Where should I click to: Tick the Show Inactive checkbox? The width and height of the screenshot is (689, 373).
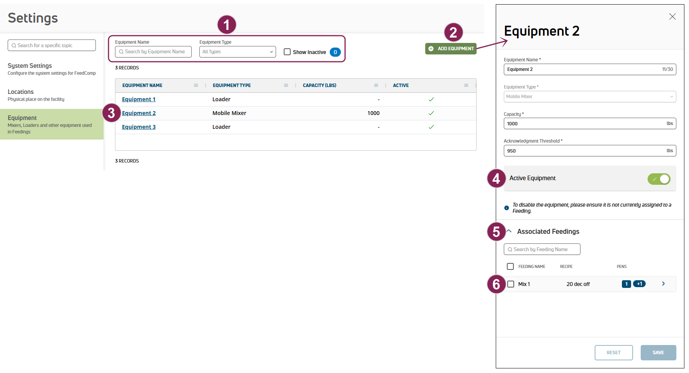point(287,52)
